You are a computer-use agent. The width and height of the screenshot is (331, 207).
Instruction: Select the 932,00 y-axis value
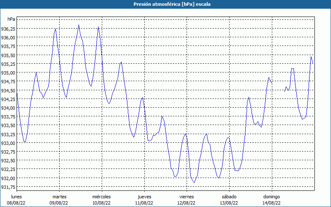[8, 178]
